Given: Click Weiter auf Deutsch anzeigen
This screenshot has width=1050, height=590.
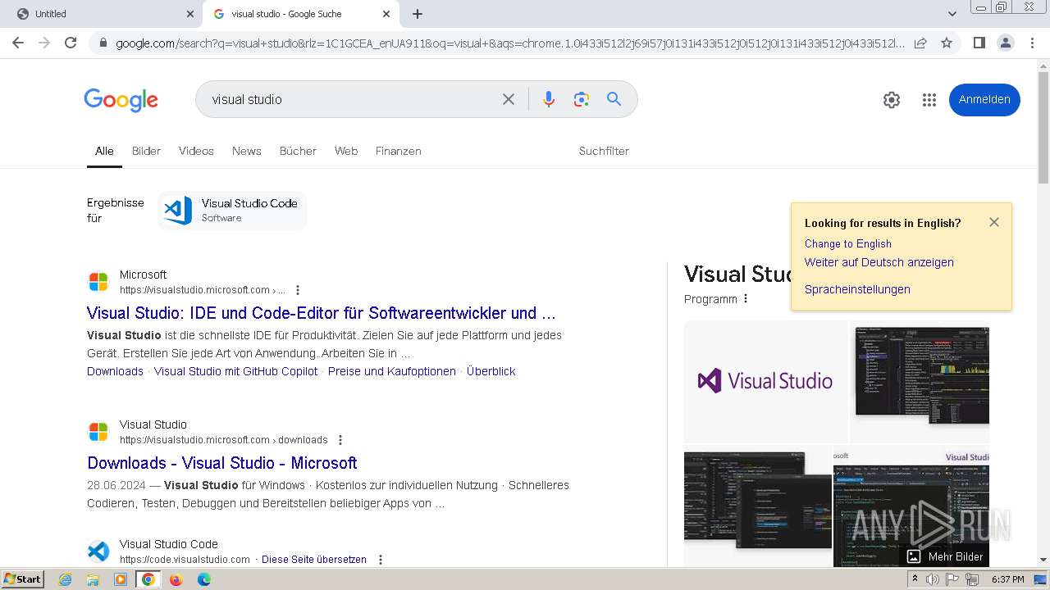Looking at the screenshot, I should pyautogui.click(x=879, y=262).
